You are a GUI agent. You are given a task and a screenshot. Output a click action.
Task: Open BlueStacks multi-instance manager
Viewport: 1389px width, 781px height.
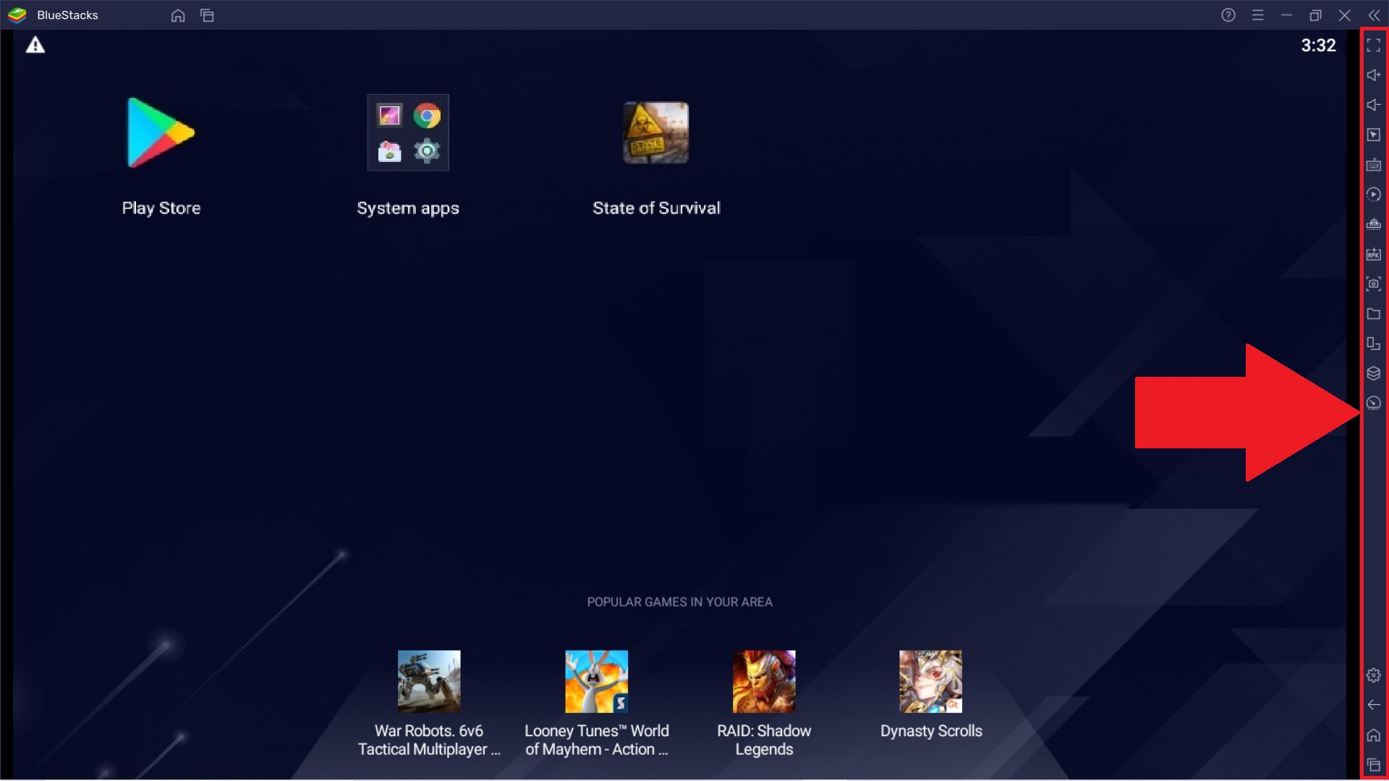(1375, 372)
